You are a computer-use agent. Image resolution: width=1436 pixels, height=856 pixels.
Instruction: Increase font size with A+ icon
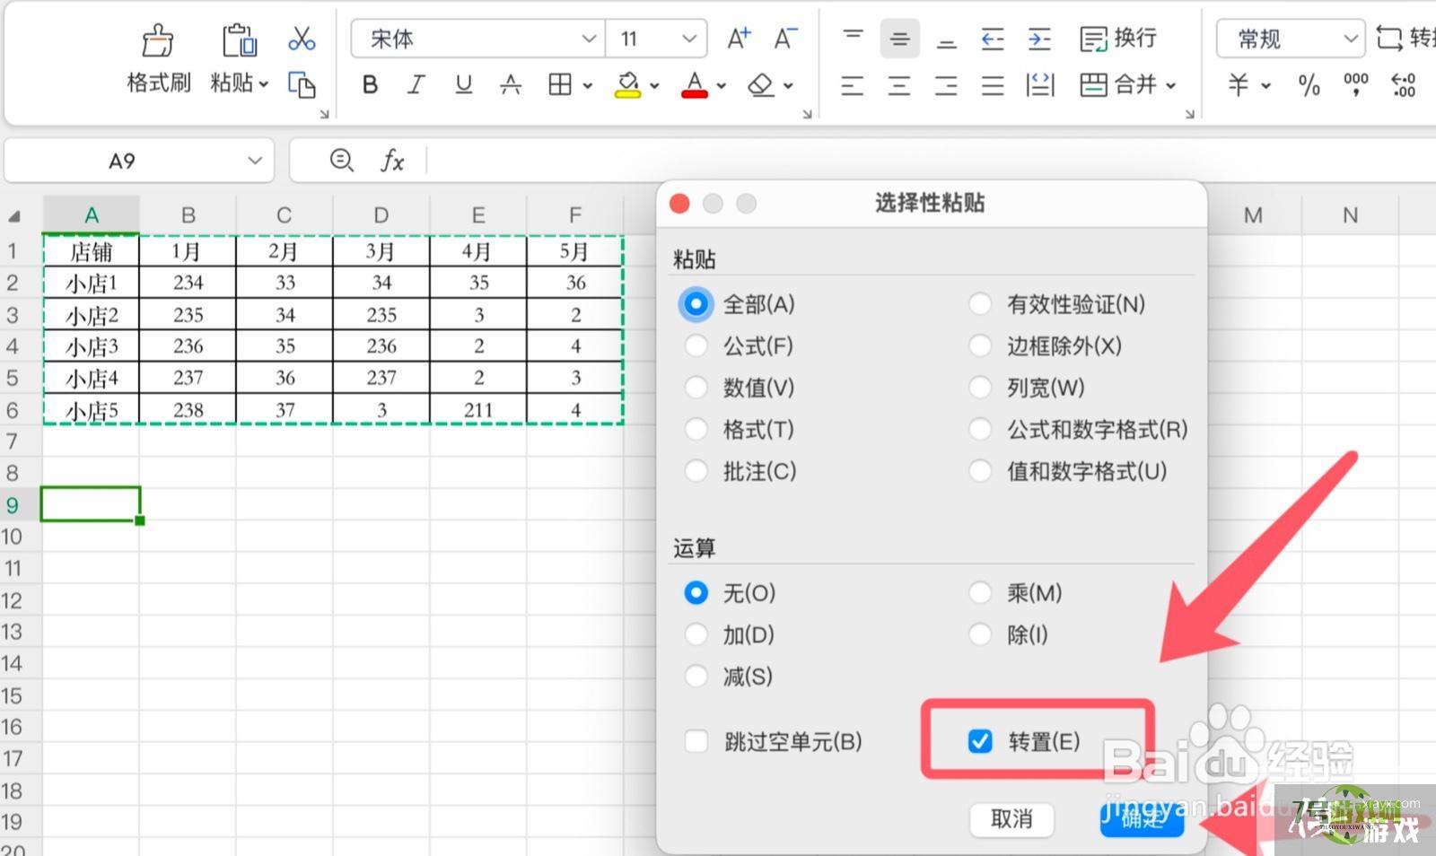(x=739, y=39)
